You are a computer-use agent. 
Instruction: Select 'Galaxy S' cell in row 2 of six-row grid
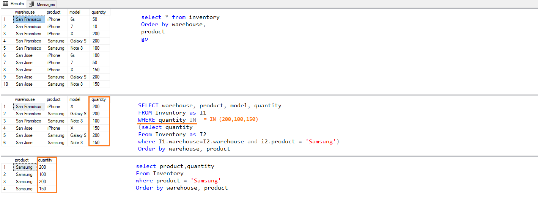[79, 114]
